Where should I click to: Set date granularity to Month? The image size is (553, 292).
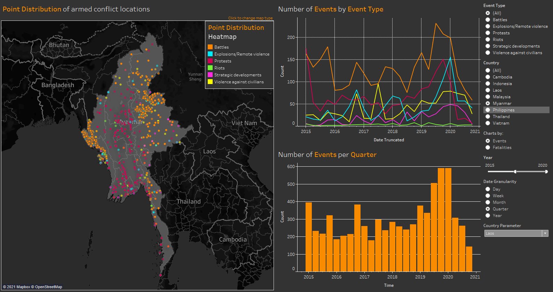(x=488, y=202)
